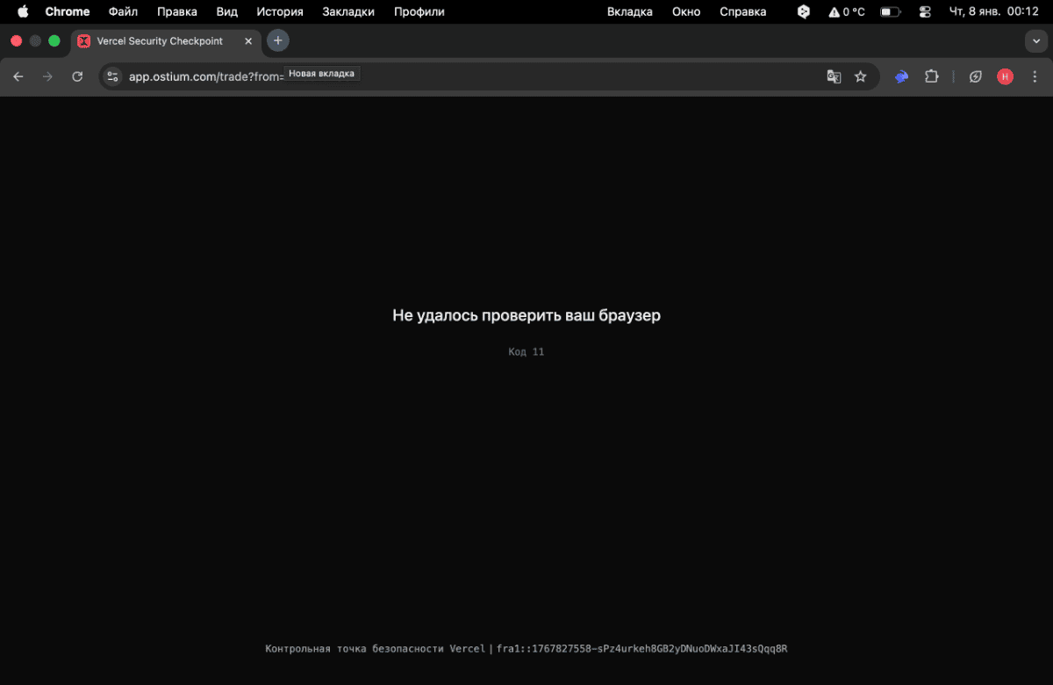Click the battery status icon
This screenshot has height=685, width=1053.
tap(890, 11)
